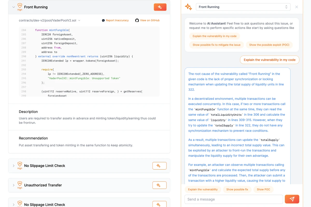Click the 'Show POC' quick reply chip
Viewport: 311px width, 207px height.
(263, 189)
